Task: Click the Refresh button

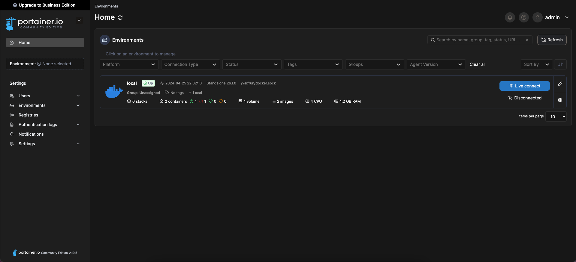Action: 552,40
